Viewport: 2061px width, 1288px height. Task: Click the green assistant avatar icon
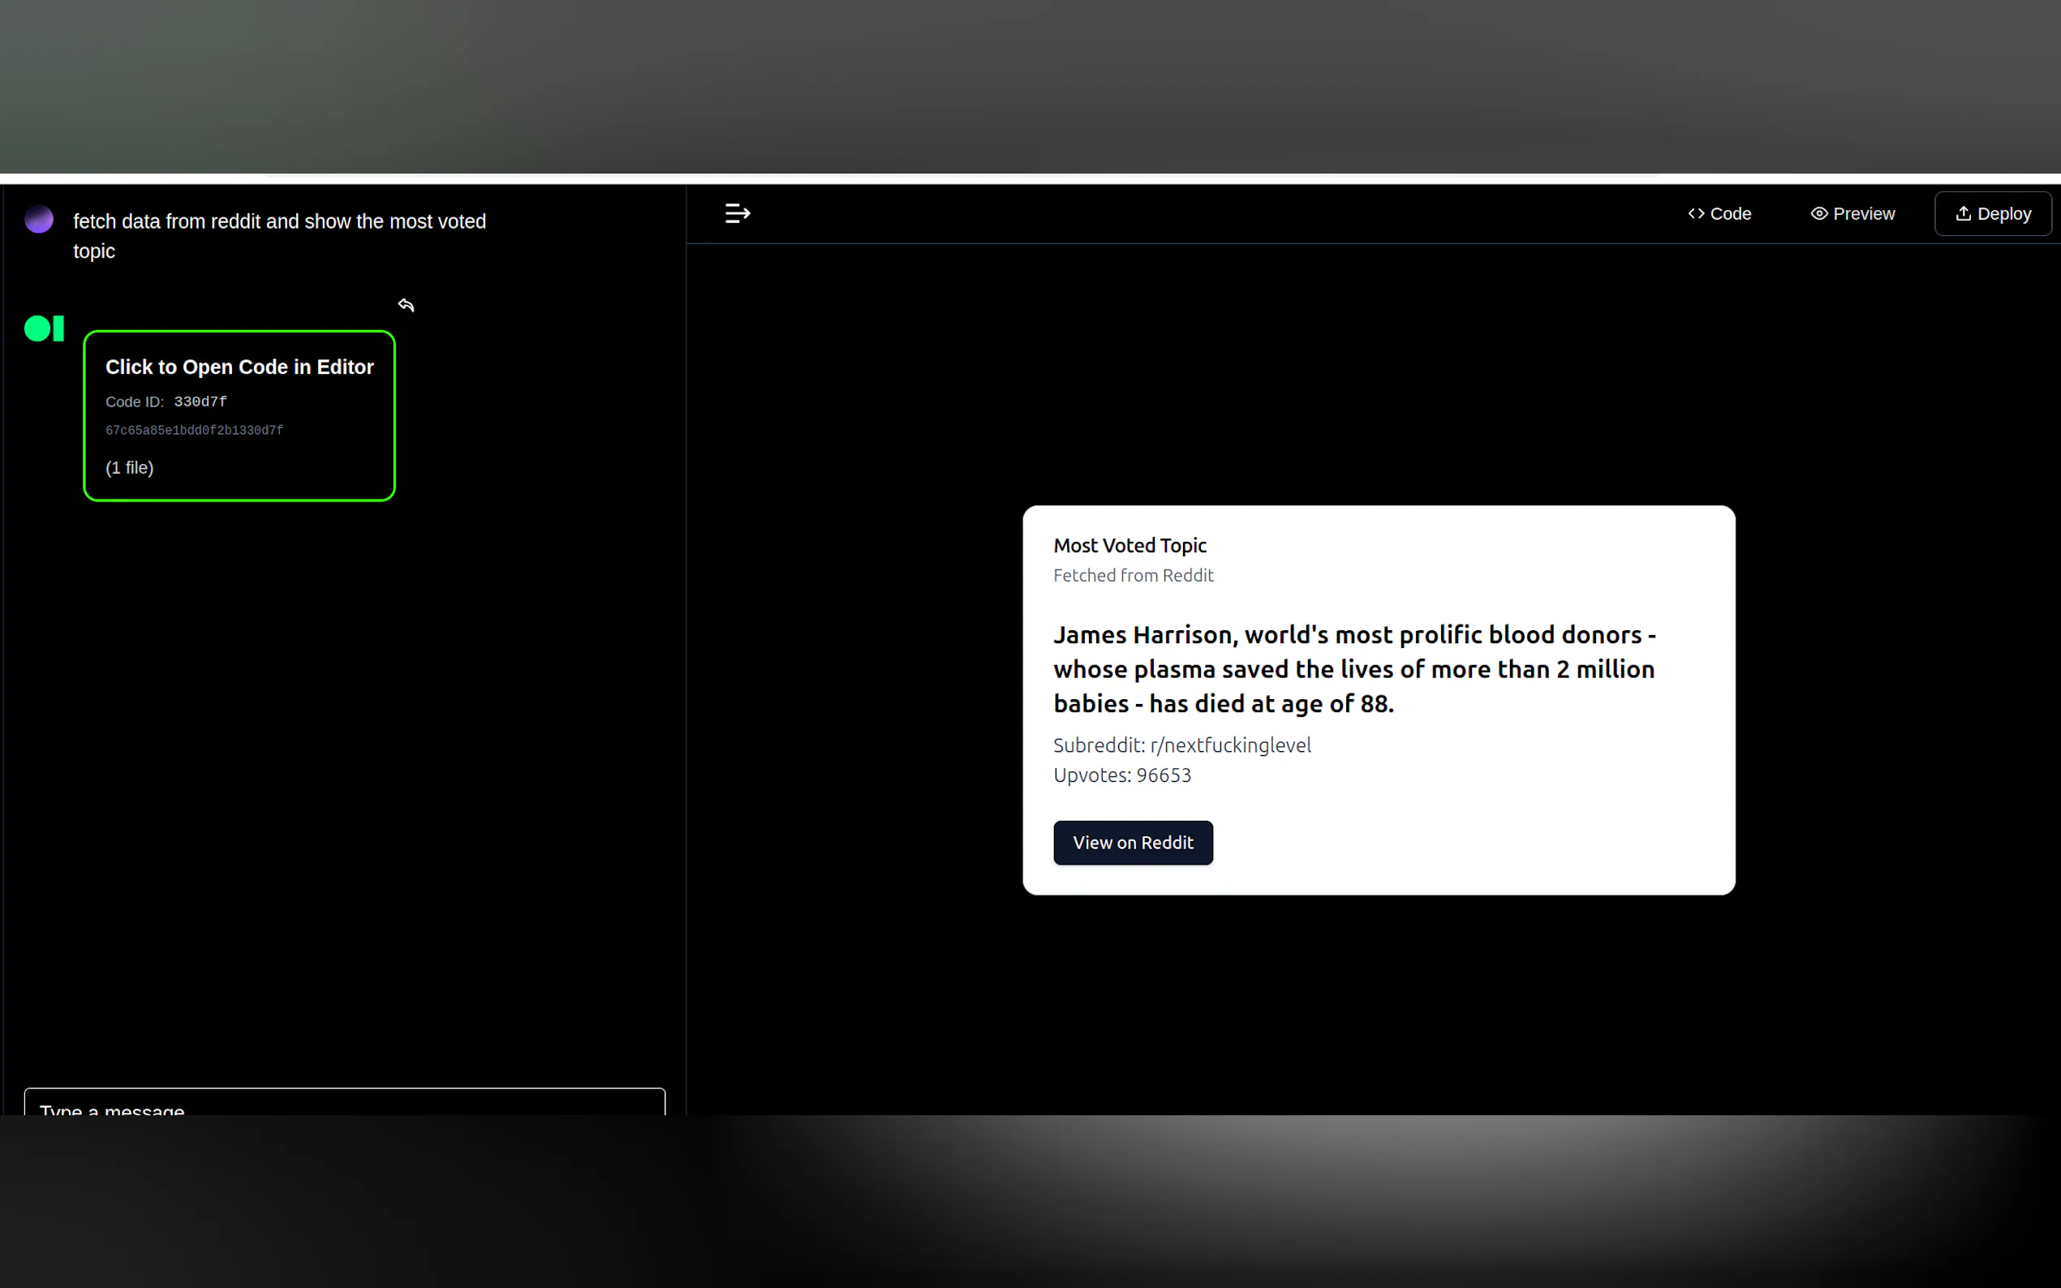[44, 328]
